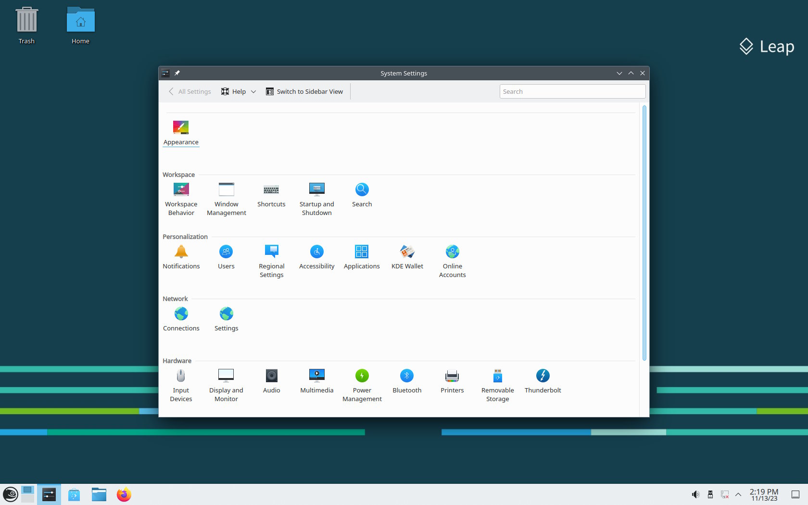
Task: Open the openSUSE application launcher
Action: coord(11,494)
